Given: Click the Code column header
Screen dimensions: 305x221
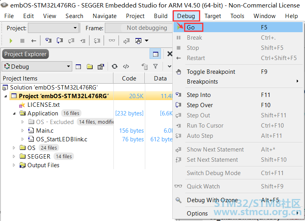Looking at the screenshot, I should pos(129,78).
